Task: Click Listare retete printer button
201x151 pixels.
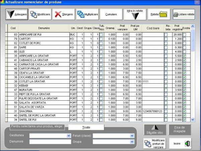Action: (184, 14)
